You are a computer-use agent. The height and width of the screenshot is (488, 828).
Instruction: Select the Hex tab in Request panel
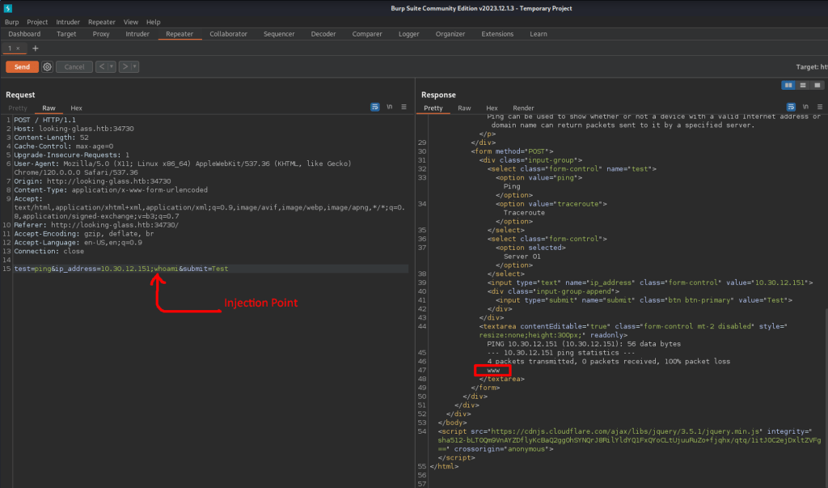[x=76, y=108]
